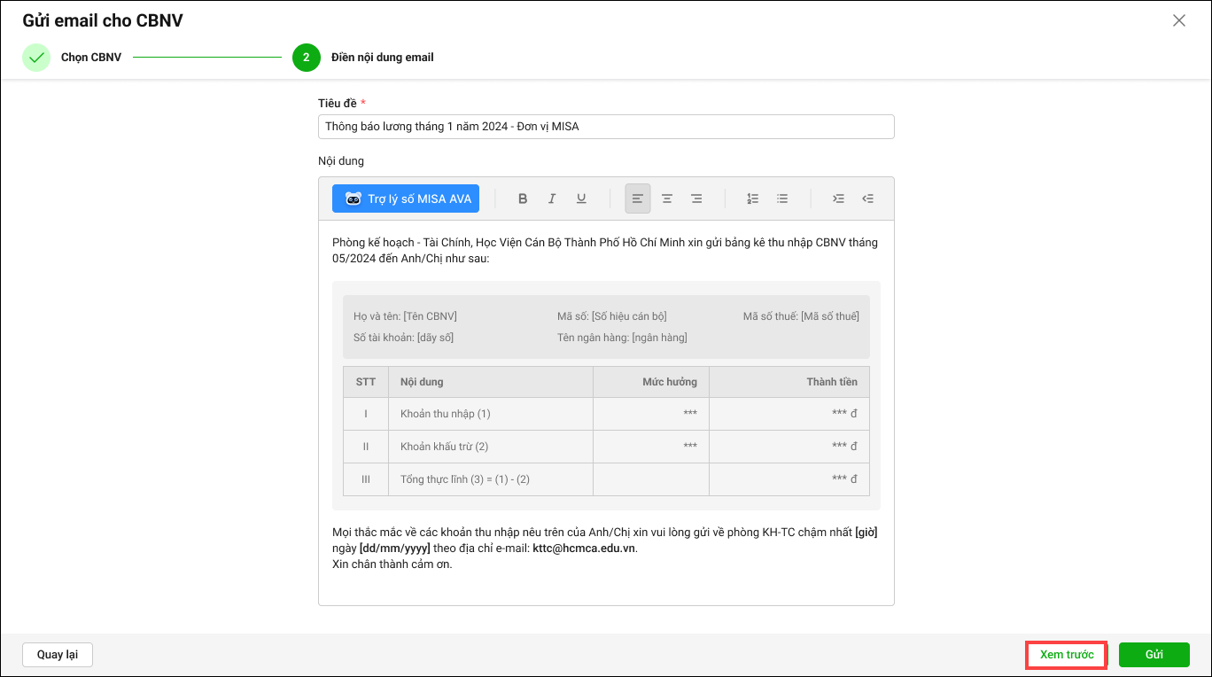Increase the paragraph indent
Screen dimensions: 1212x677
click(838, 198)
